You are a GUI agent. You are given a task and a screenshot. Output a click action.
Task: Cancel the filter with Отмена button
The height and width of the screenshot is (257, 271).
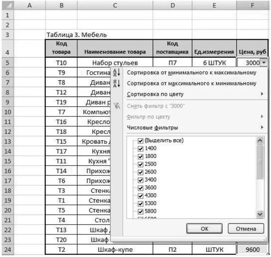246,229
